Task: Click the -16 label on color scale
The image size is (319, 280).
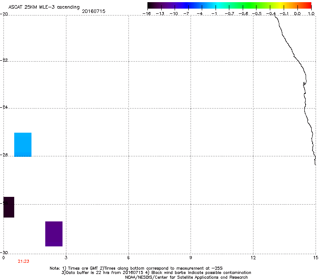Action: point(147,14)
